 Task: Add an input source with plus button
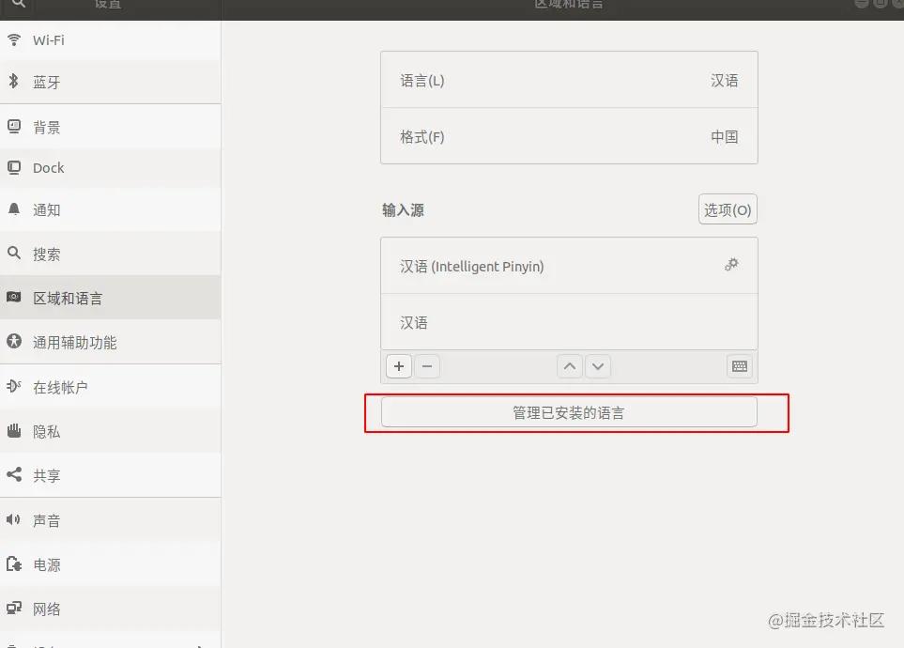pyautogui.click(x=399, y=366)
